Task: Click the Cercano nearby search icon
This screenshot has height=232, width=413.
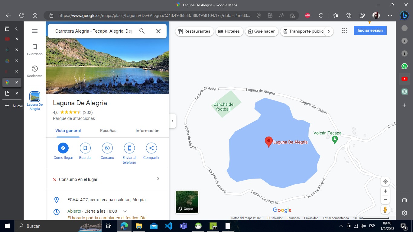Action: 107,148
